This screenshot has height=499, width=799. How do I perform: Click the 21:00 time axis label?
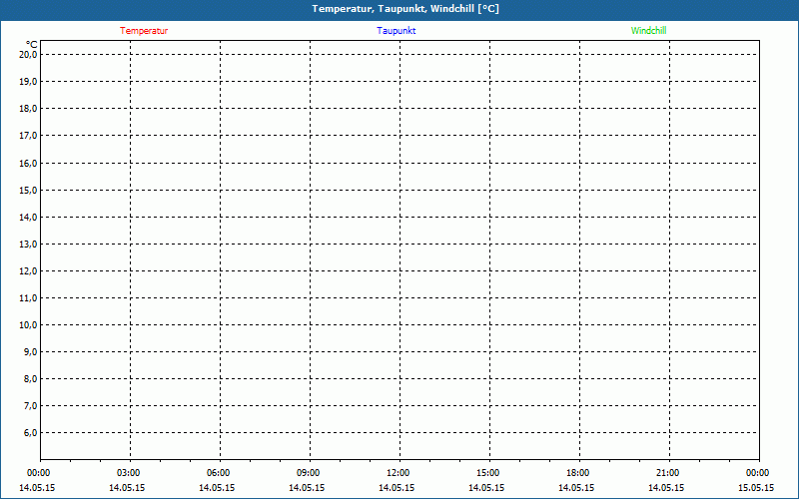coord(667,473)
